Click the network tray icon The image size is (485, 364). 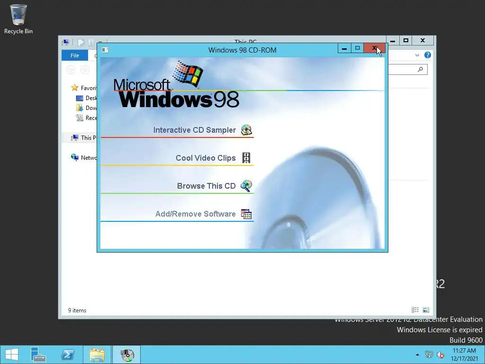(429, 355)
